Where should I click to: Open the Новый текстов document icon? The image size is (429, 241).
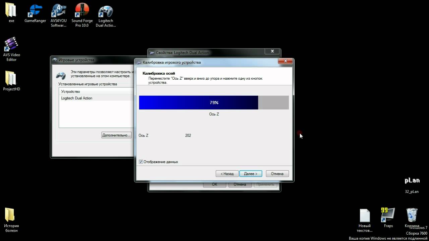[365, 220]
